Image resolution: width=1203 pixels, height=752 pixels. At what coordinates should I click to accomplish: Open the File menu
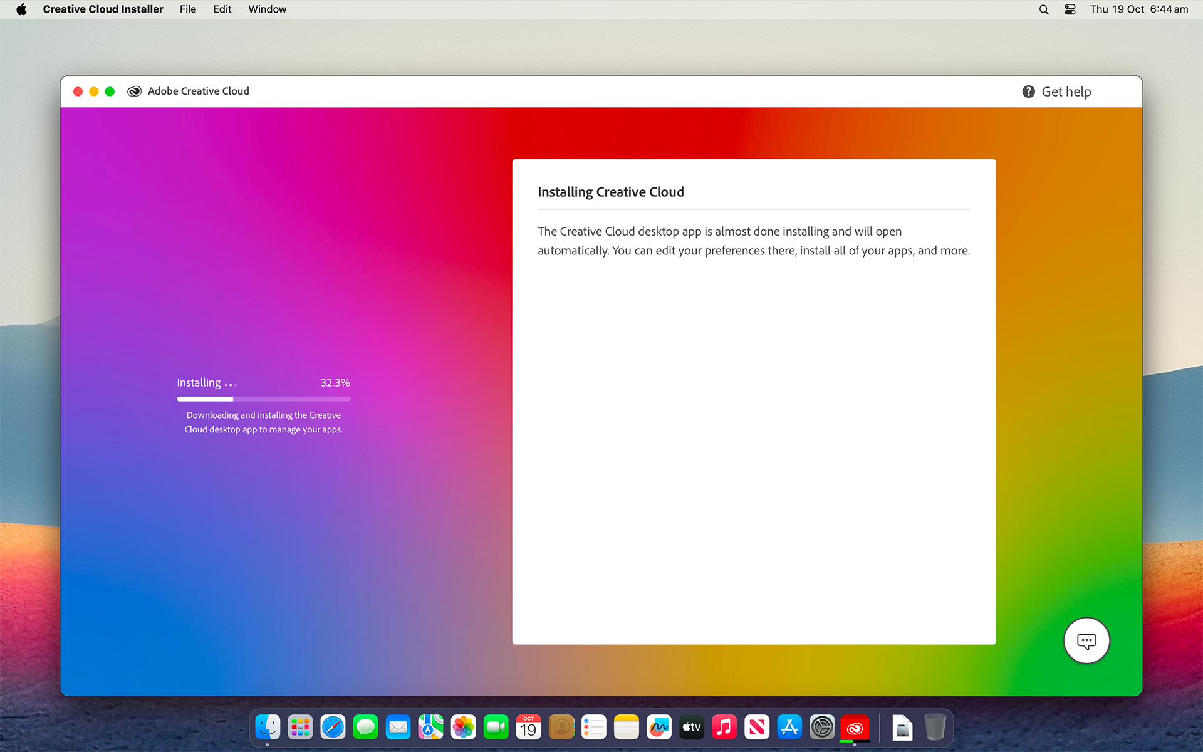(188, 9)
